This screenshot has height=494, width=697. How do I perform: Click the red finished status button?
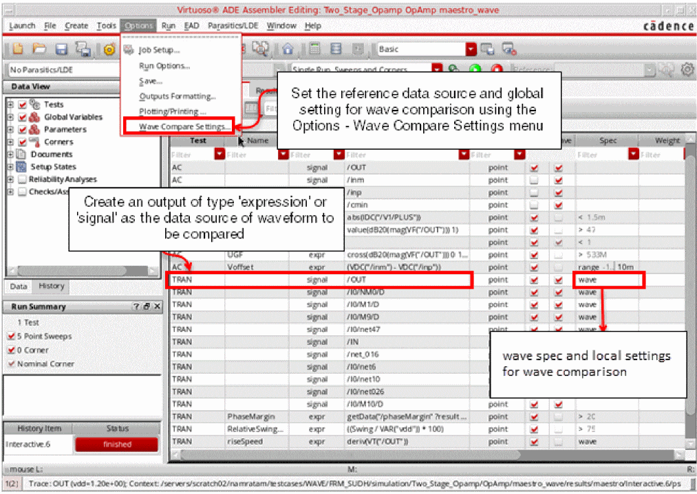pos(117,445)
